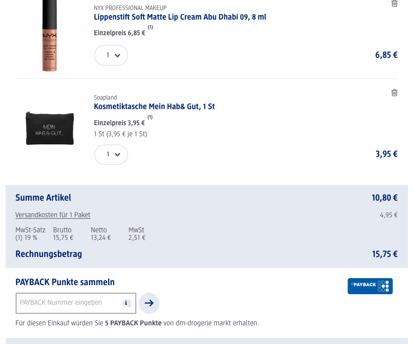Click the PAYBACK Punkte sammeln heading
The image size is (414, 344).
click(65, 282)
